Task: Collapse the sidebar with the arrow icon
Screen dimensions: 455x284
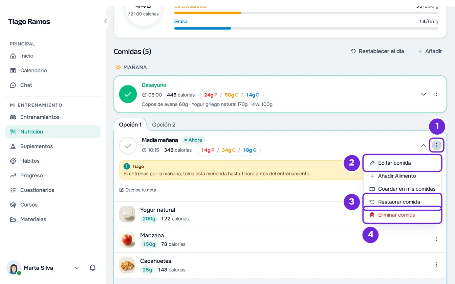Action: click(105, 21)
